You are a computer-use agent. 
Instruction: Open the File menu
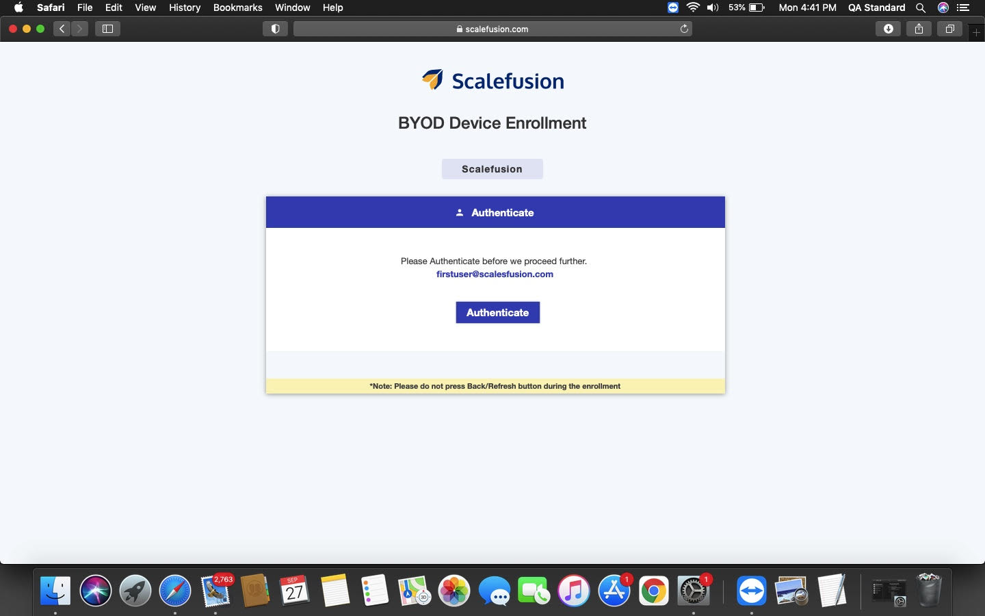tap(85, 8)
